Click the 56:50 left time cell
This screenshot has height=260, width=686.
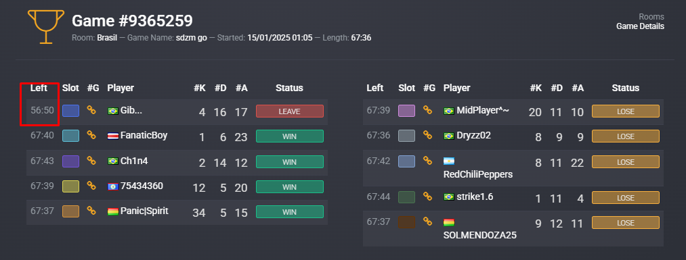click(x=42, y=110)
